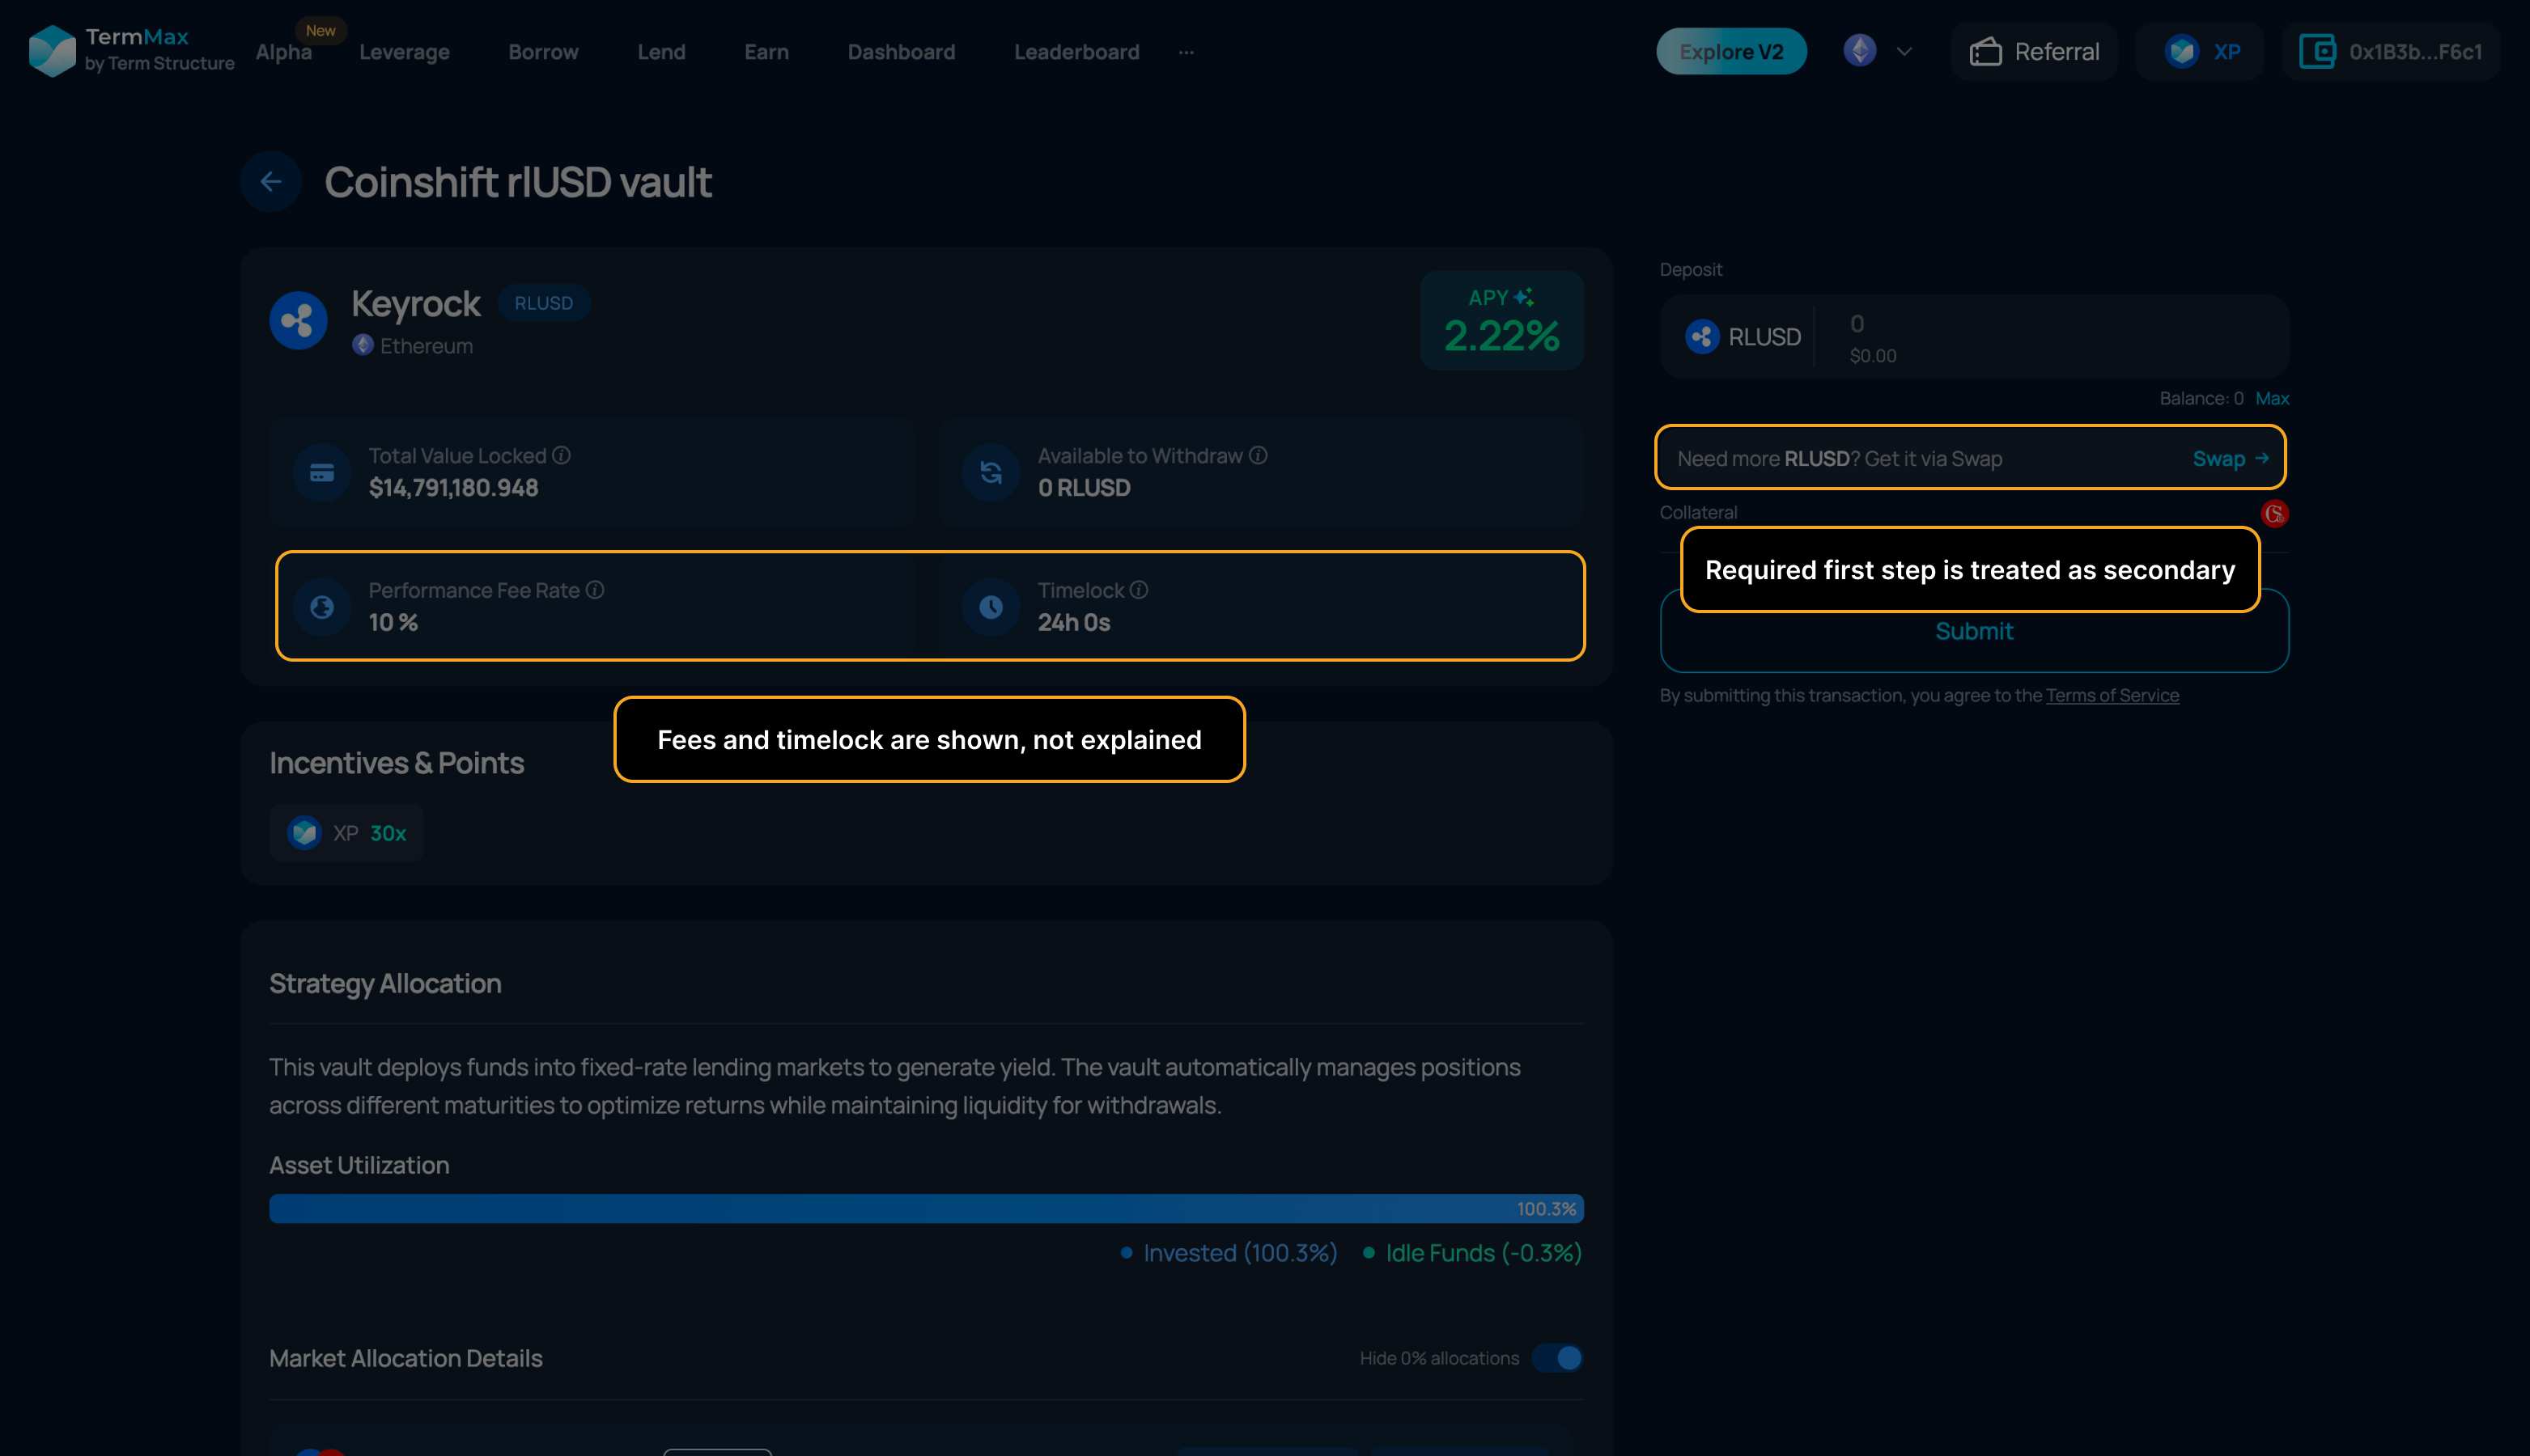Click the Ethereum chain icon under Keyrock
This screenshot has width=2530, height=1456.
[x=363, y=345]
